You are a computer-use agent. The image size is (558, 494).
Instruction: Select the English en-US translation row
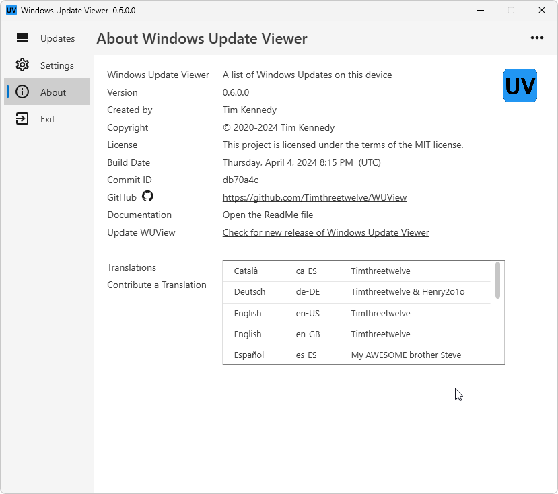(x=357, y=314)
